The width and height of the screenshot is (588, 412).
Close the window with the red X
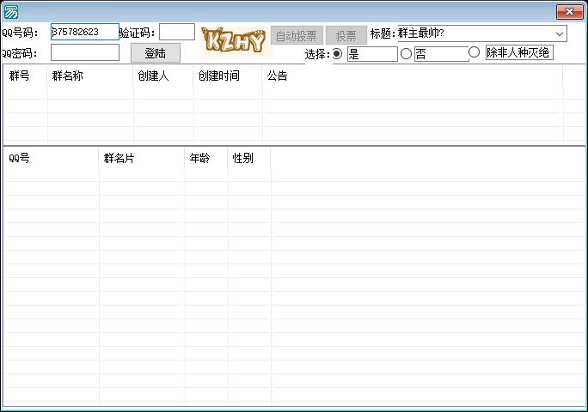pos(569,12)
